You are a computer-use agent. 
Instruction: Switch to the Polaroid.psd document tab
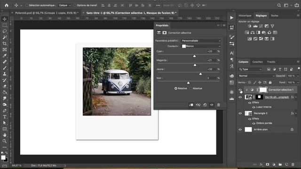(x=47, y=13)
